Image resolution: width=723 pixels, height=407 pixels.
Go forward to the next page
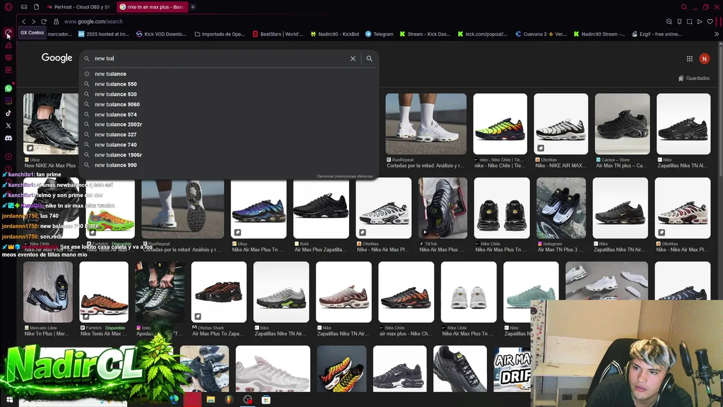33,21
